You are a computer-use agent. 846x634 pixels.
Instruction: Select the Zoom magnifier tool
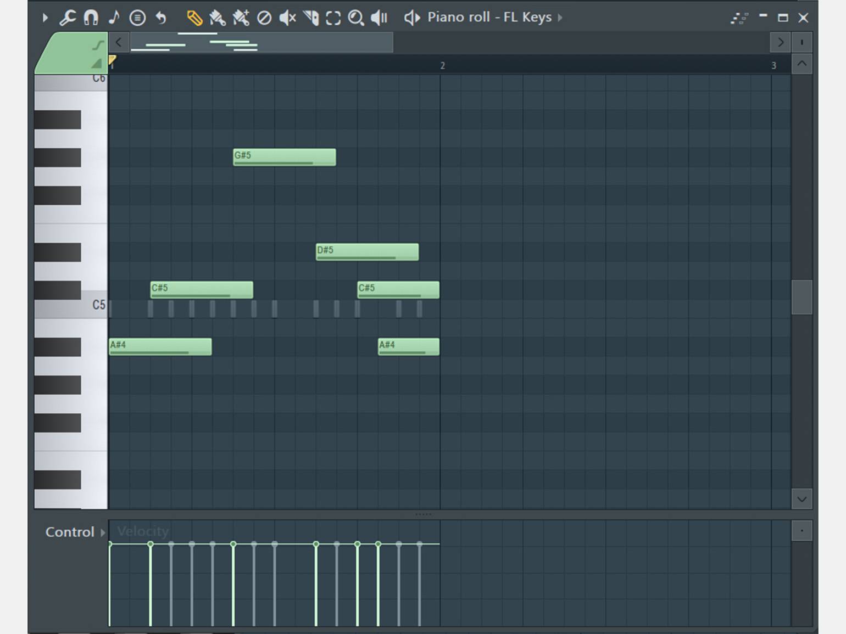(x=356, y=18)
